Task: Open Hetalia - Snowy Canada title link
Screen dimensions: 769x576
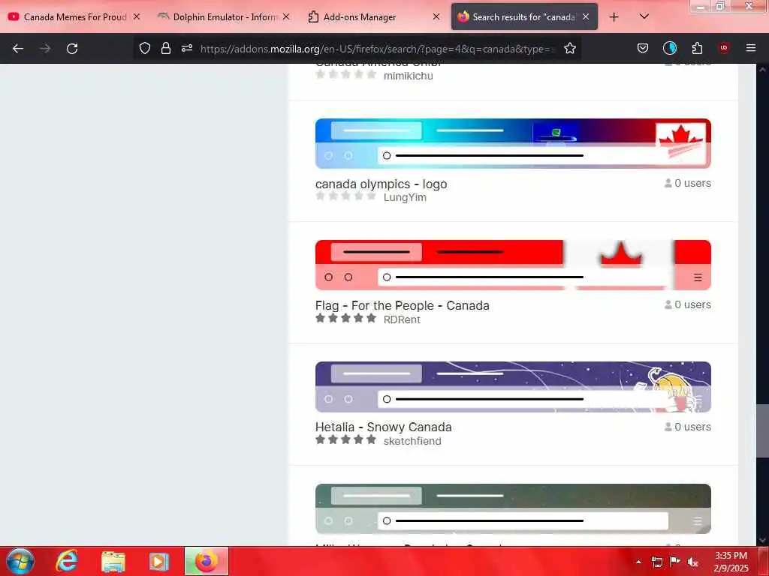Action: click(384, 427)
